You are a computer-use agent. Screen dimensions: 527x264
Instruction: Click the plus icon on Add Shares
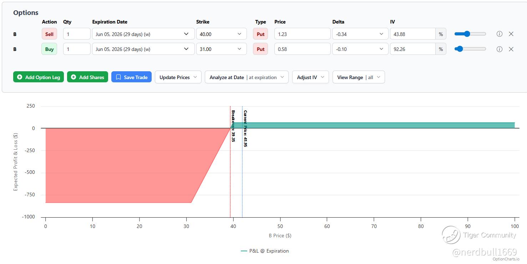(74, 77)
